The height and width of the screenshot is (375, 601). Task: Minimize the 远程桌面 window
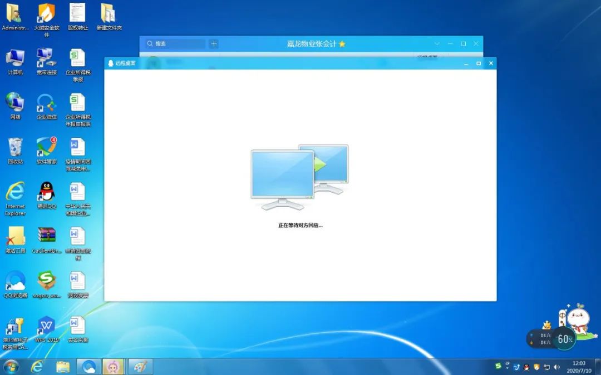[466, 63]
